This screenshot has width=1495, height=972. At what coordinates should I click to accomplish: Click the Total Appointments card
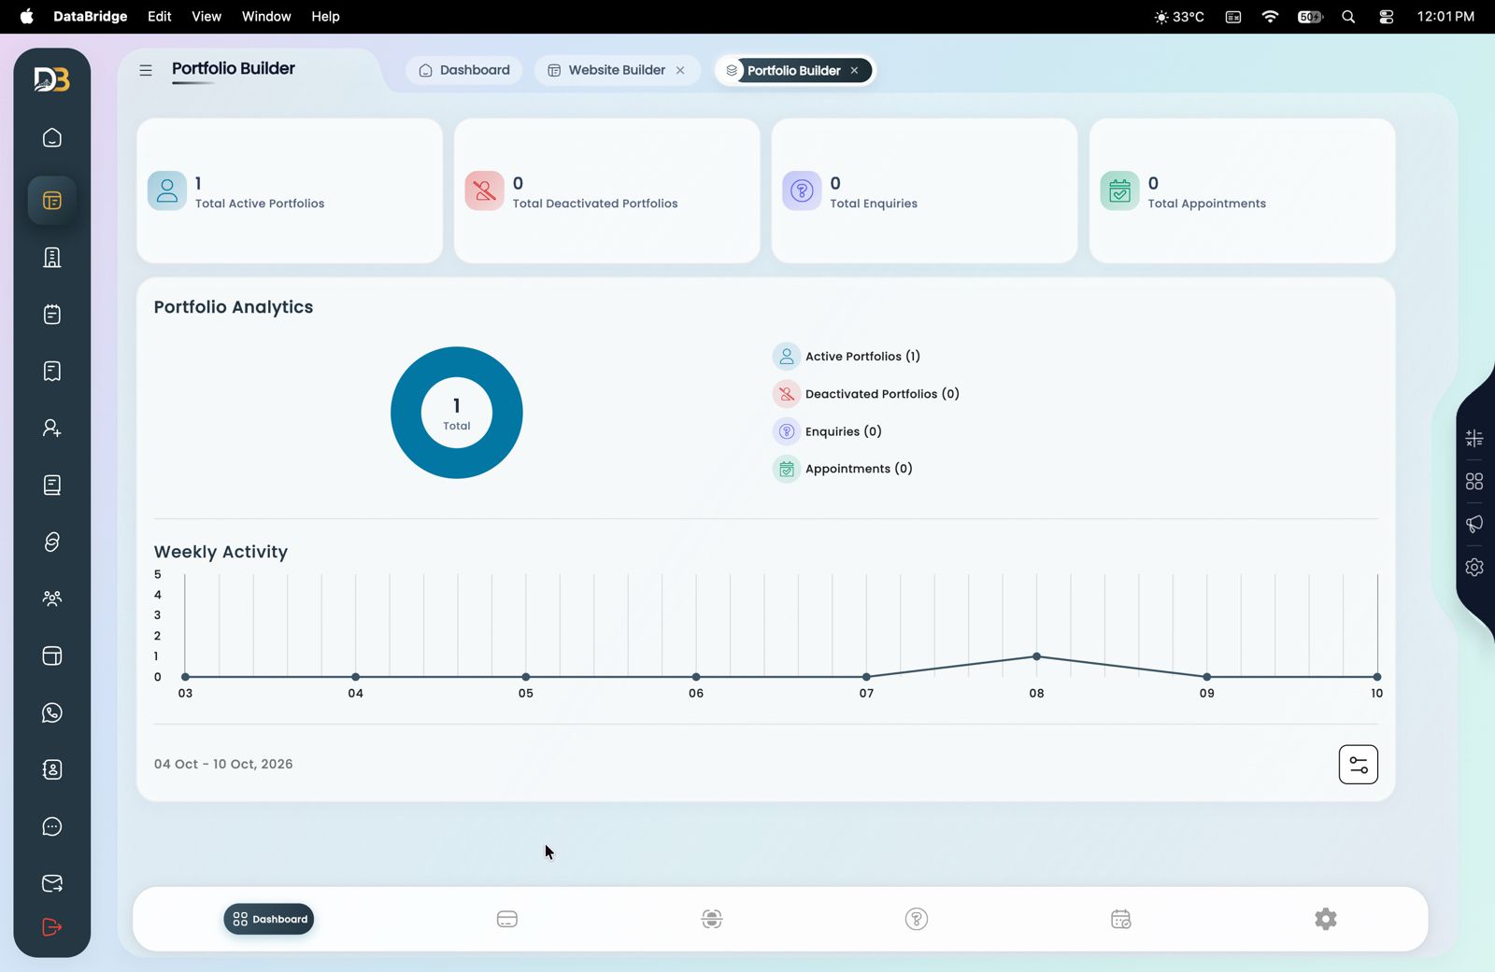[x=1243, y=190]
